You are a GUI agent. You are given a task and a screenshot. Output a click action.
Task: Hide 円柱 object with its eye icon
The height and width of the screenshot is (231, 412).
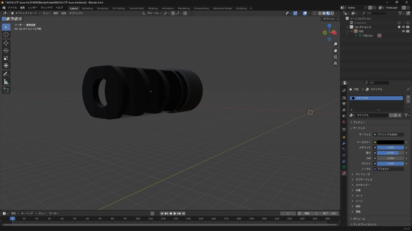coord(404,31)
